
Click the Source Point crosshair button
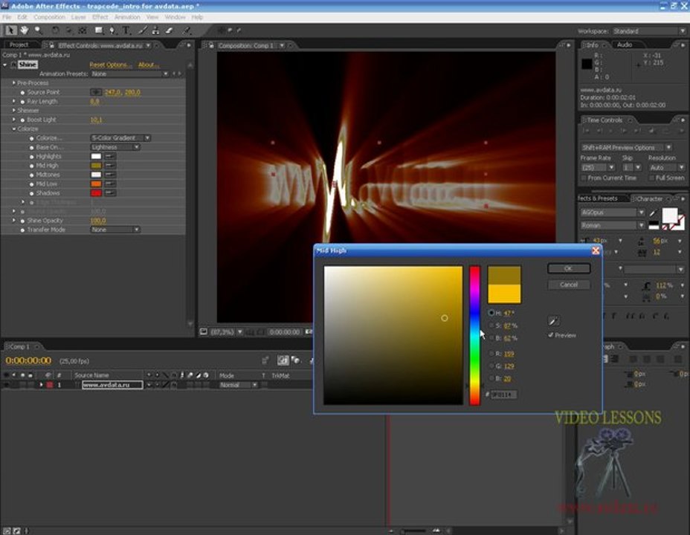[x=96, y=92]
